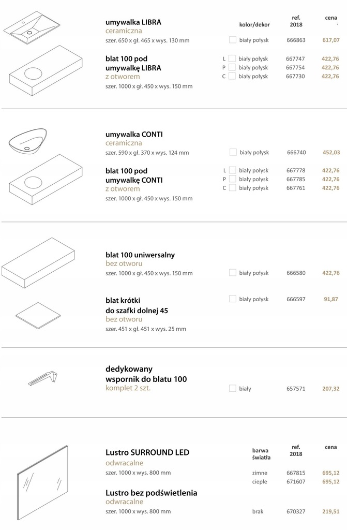Click the SURROUND LED mirror illustration

(x=42, y=483)
